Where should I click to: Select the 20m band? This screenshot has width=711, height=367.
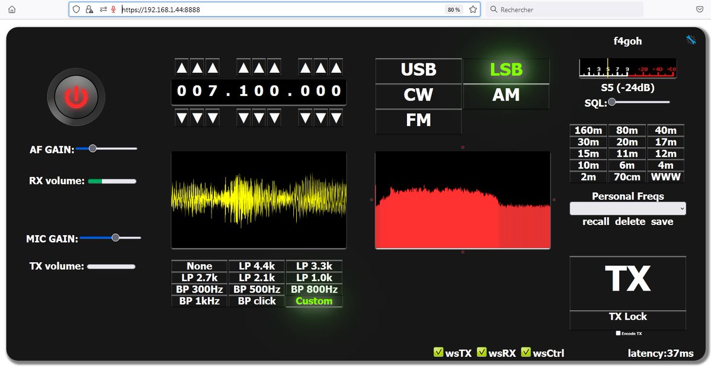pos(627,141)
